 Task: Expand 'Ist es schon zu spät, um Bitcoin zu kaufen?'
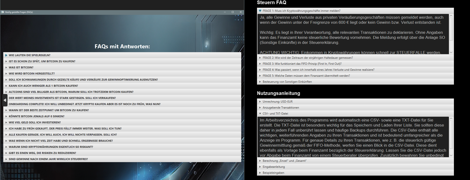coord(122,61)
